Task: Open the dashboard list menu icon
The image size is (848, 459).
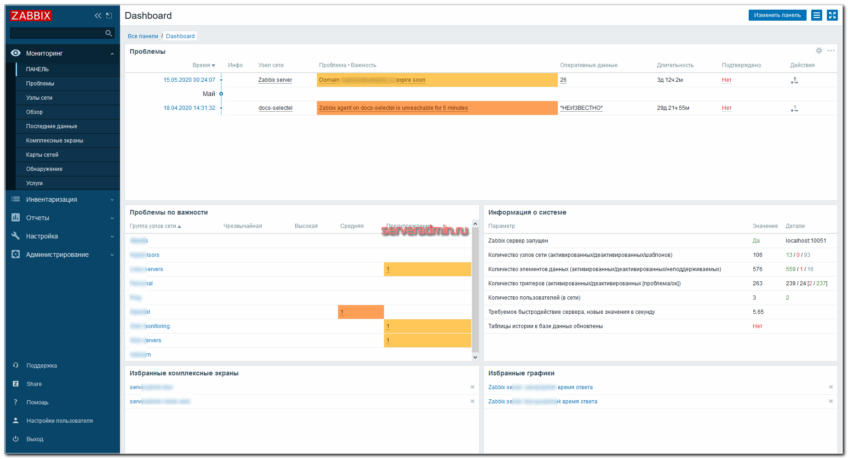Action: pos(816,15)
